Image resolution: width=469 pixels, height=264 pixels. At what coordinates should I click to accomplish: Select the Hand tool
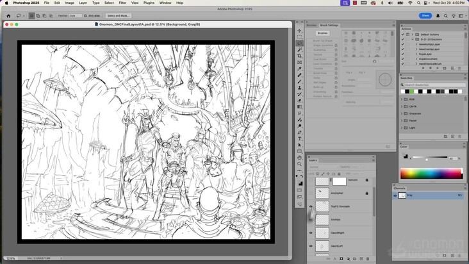tap(299, 158)
